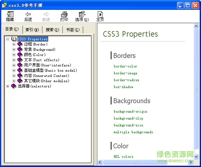Click the book icon for 用户界面(User-interface)
Screen dimensions: 201x167
point(20,65)
